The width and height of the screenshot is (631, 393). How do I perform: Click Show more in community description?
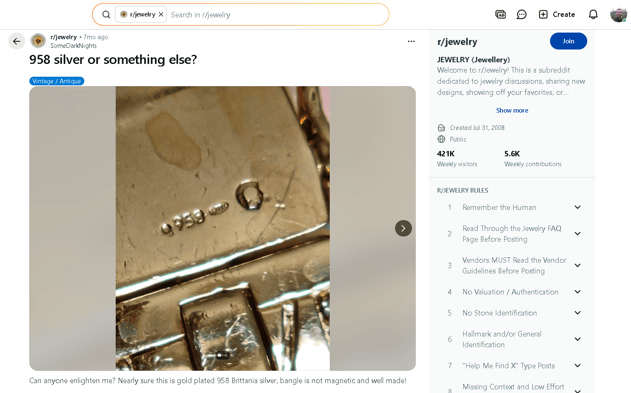coord(512,111)
